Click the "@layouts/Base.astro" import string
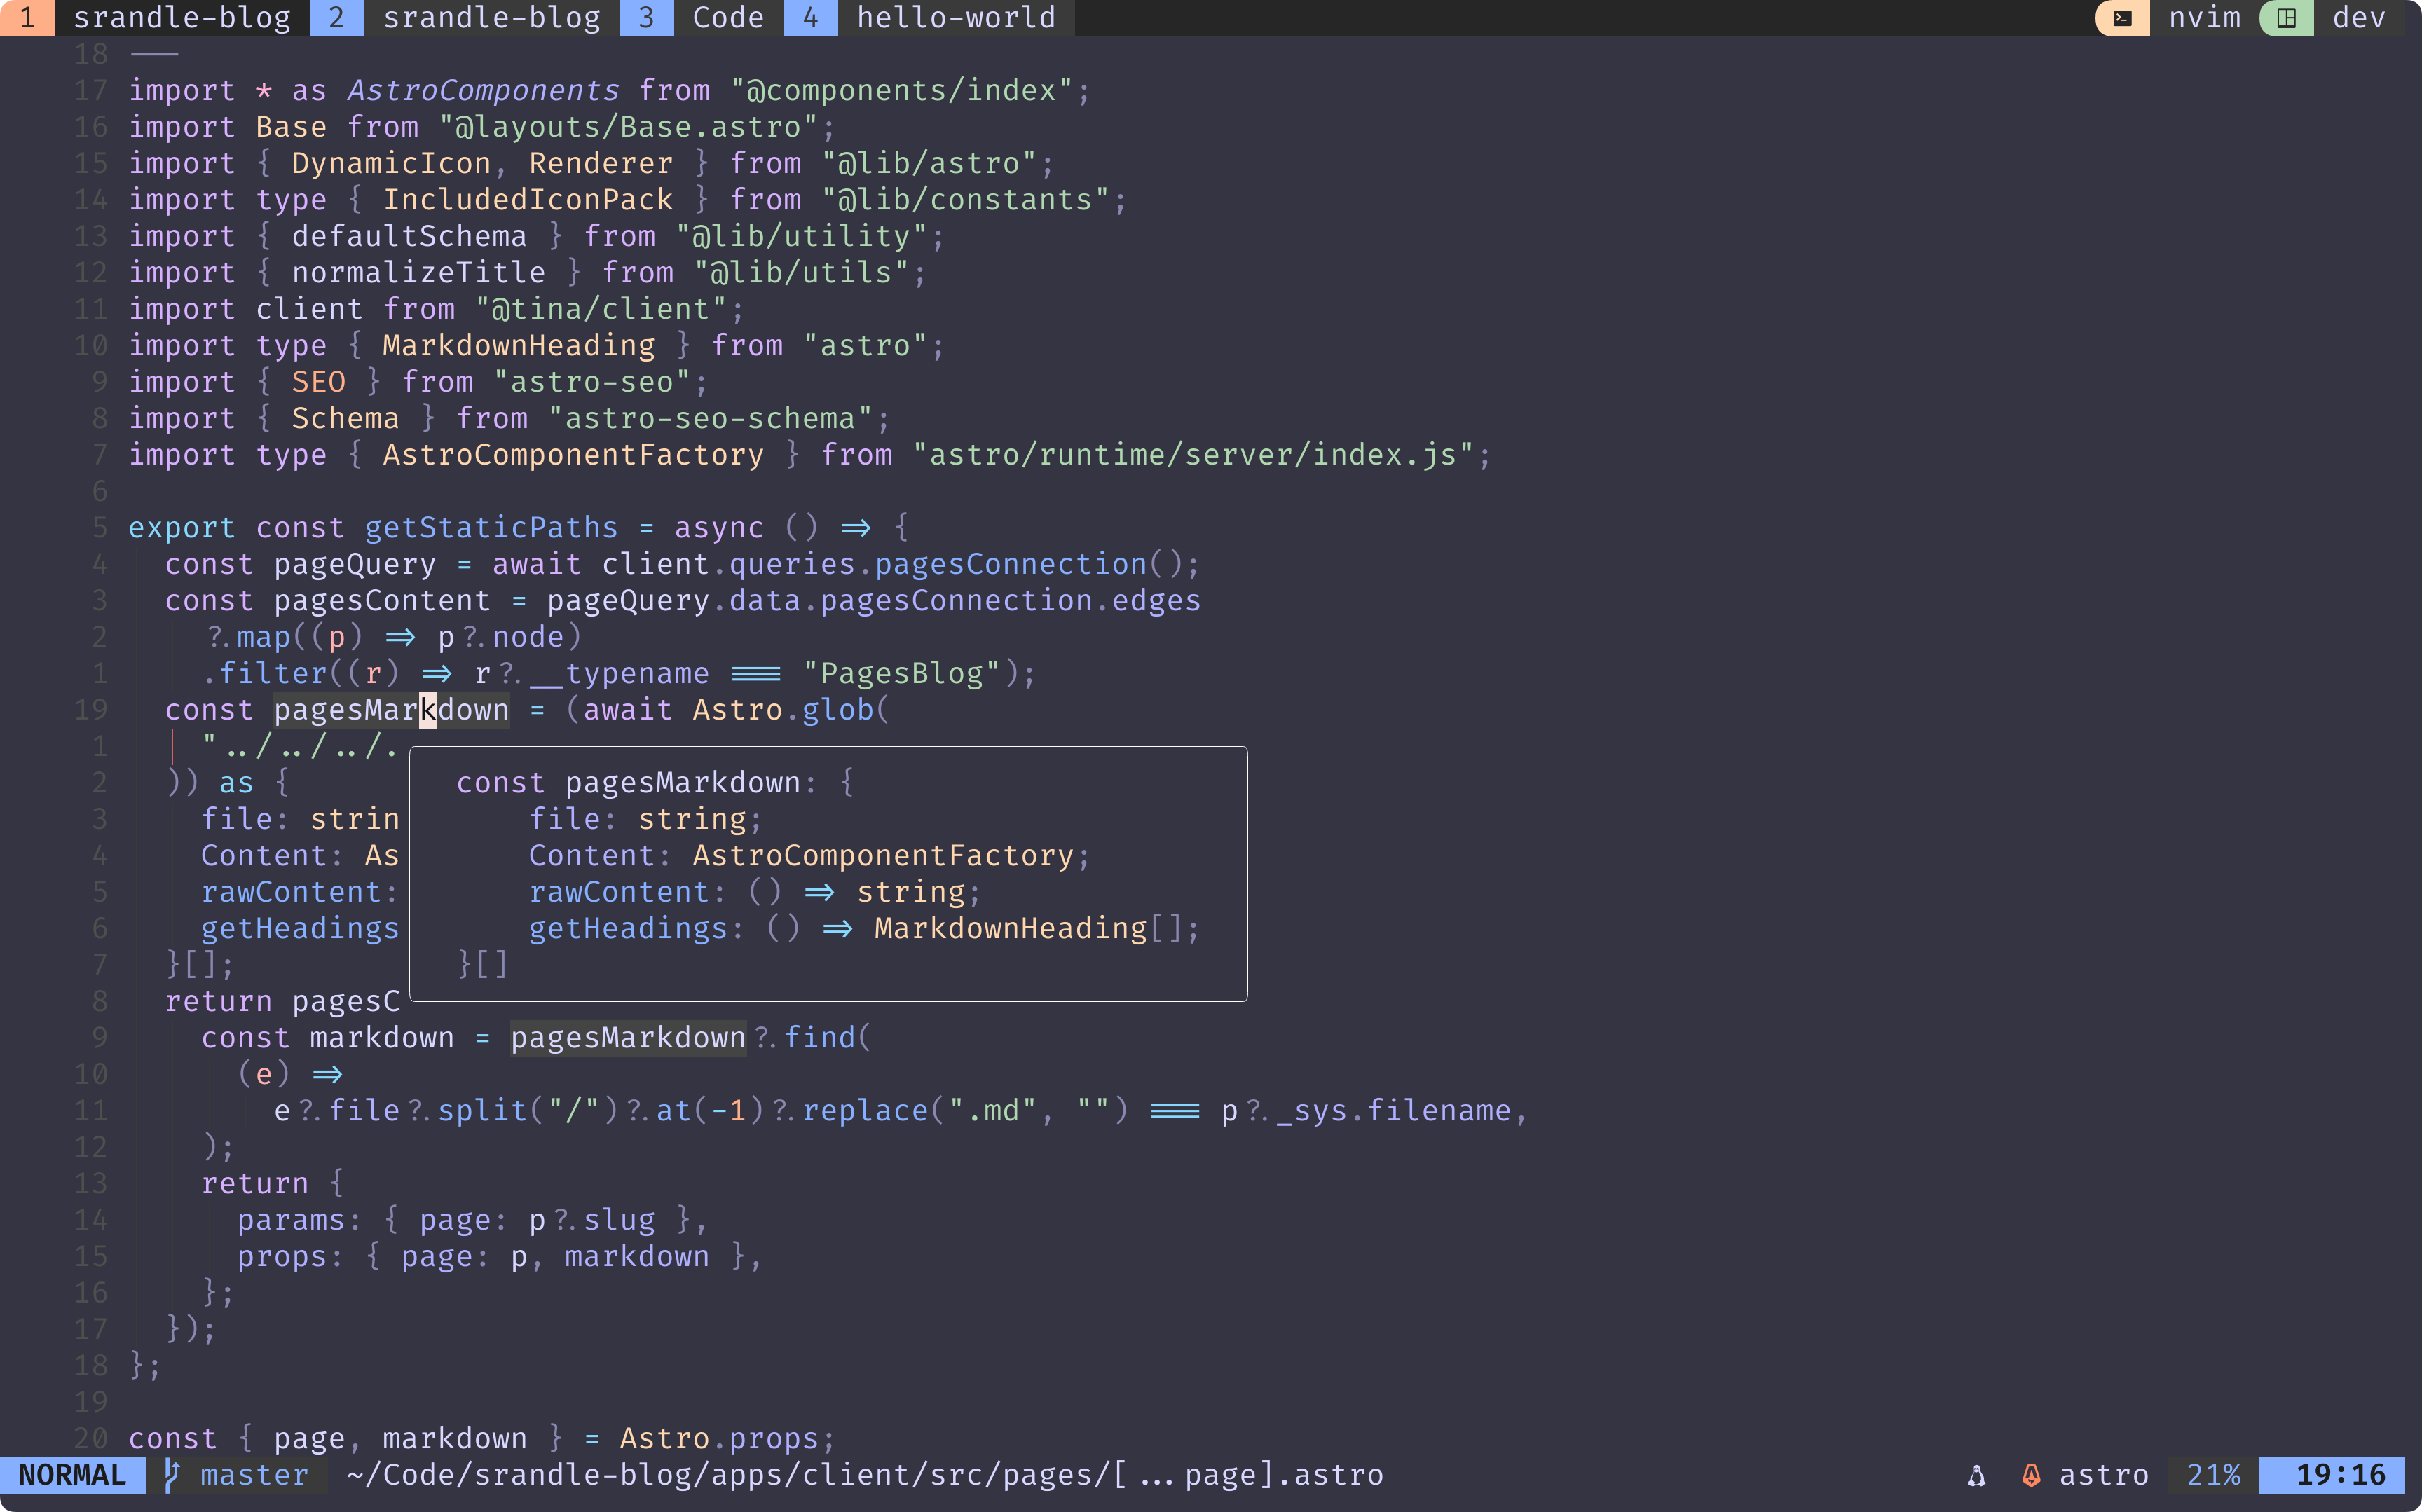This screenshot has width=2422, height=1512. pos(628,127)
